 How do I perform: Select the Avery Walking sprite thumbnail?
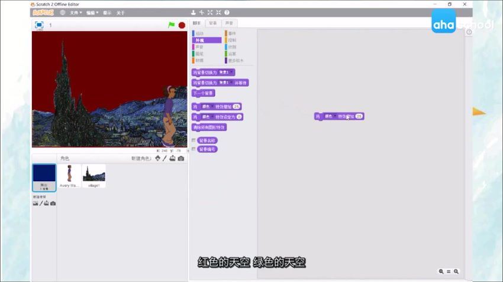(69, 176)
